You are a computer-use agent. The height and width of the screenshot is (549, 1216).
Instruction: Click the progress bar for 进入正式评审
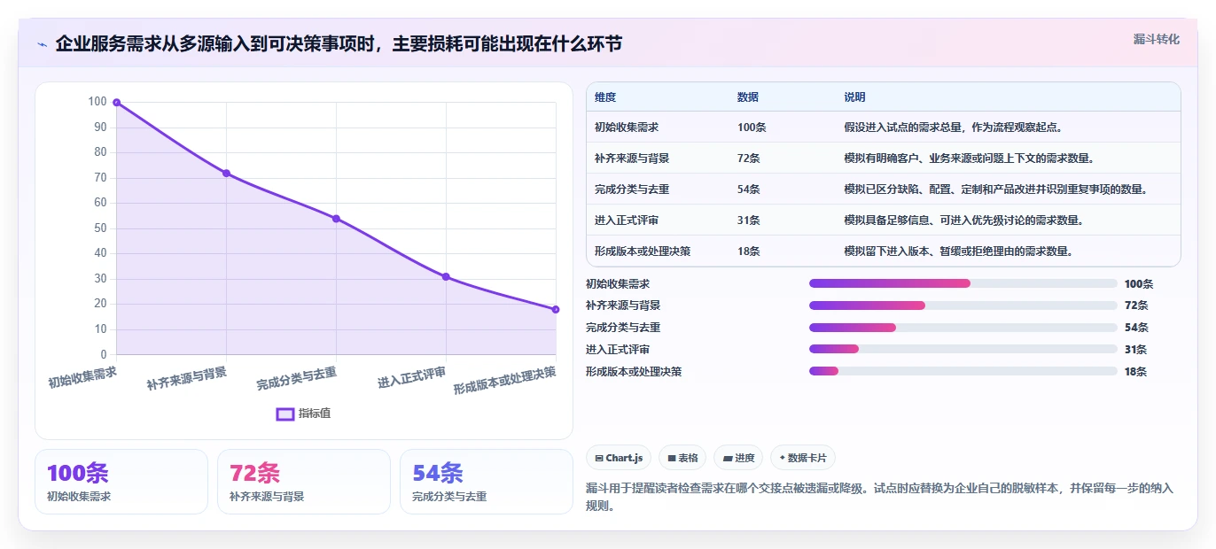point(963,349)
